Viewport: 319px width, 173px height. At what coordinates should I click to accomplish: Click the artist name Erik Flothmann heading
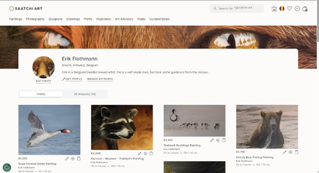pos(80,59)
